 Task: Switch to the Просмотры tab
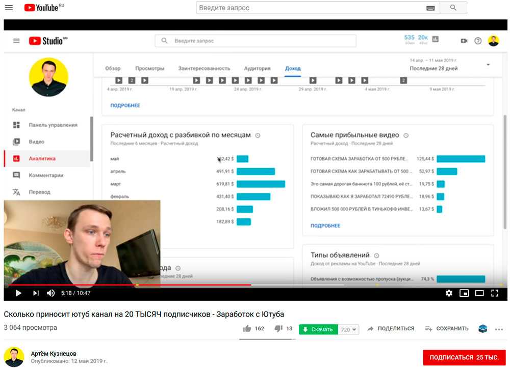tap(149, 69)
